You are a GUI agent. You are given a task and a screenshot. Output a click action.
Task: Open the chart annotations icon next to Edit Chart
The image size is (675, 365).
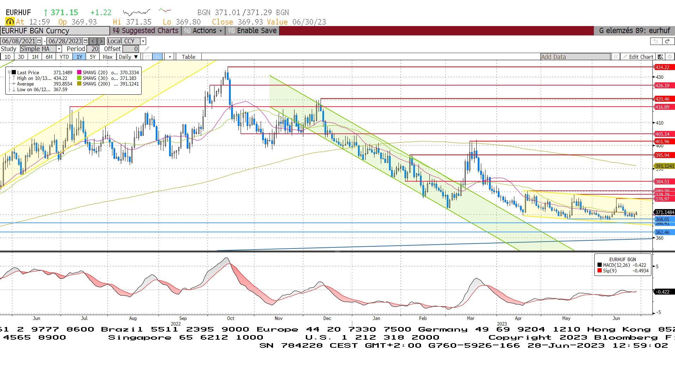661,57
